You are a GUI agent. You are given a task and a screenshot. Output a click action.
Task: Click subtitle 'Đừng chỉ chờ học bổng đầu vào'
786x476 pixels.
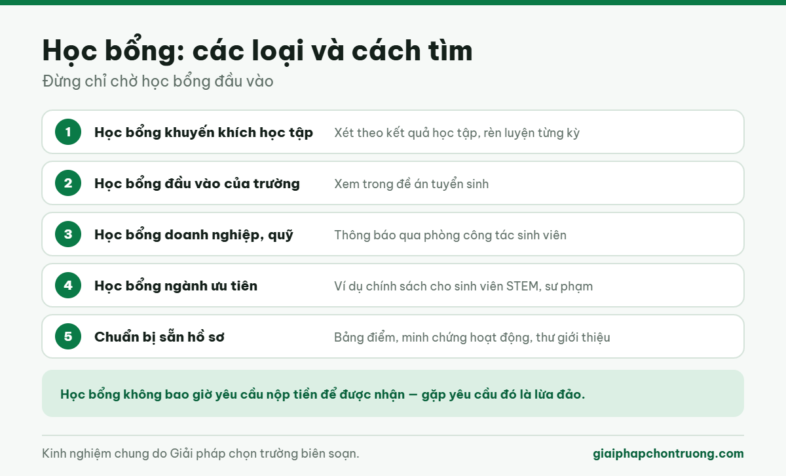[158, 82]
